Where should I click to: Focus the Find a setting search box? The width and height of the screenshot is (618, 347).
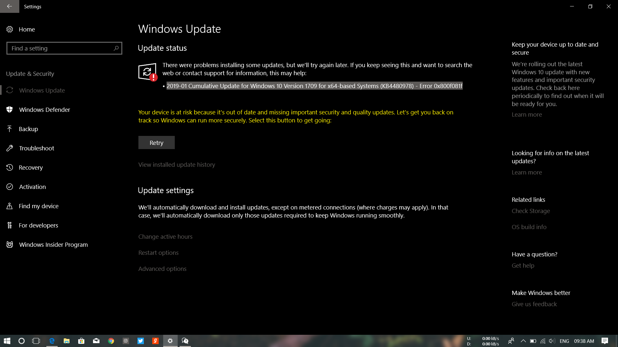(x=64, y=48)
